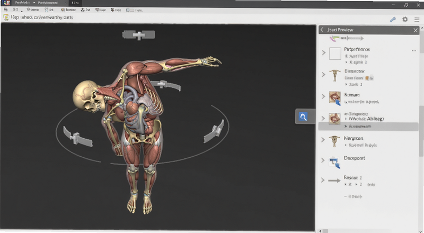Viewport: 424px width, 233px height.
Task: Click the Kumare muscle thumbnail
Action: [x=334, y=98]
